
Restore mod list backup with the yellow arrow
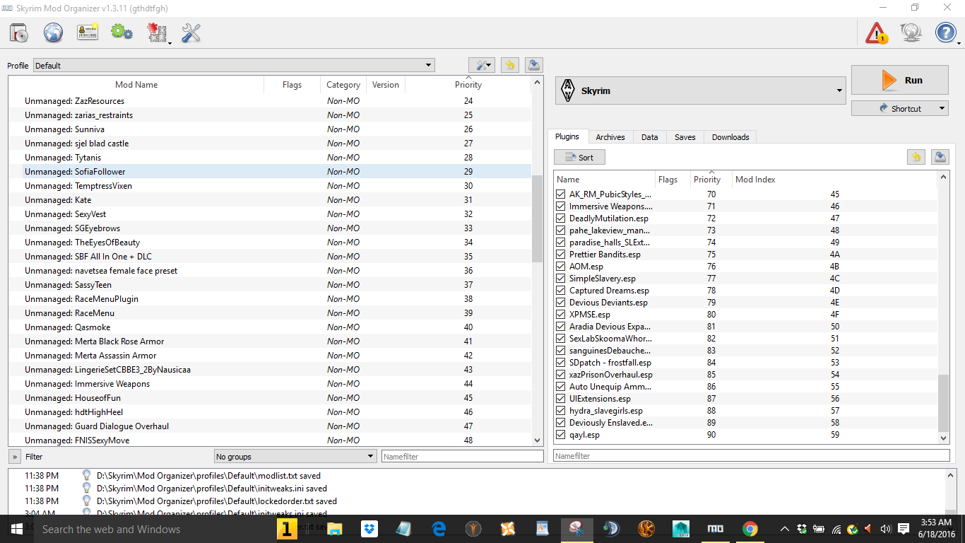pos(509,65)
